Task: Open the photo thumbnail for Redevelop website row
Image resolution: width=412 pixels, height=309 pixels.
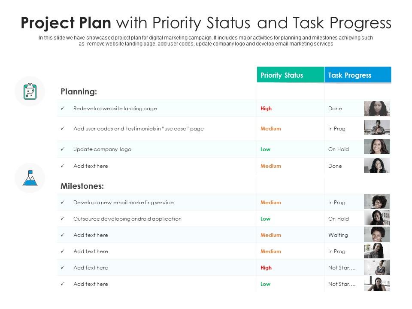Action: click(377, 109)
